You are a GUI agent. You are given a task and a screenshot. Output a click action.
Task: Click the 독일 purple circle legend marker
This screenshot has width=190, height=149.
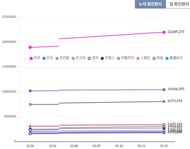(154, 58)
